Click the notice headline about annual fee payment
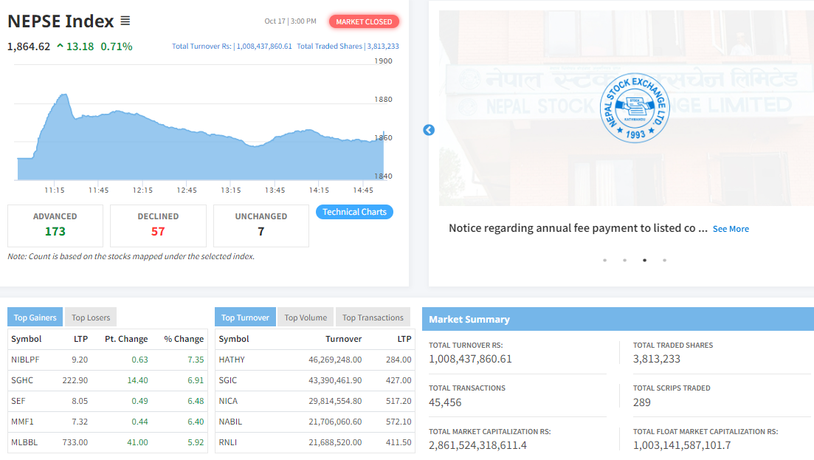This screenshot has height=460, width=814. [x=578, y=228]
